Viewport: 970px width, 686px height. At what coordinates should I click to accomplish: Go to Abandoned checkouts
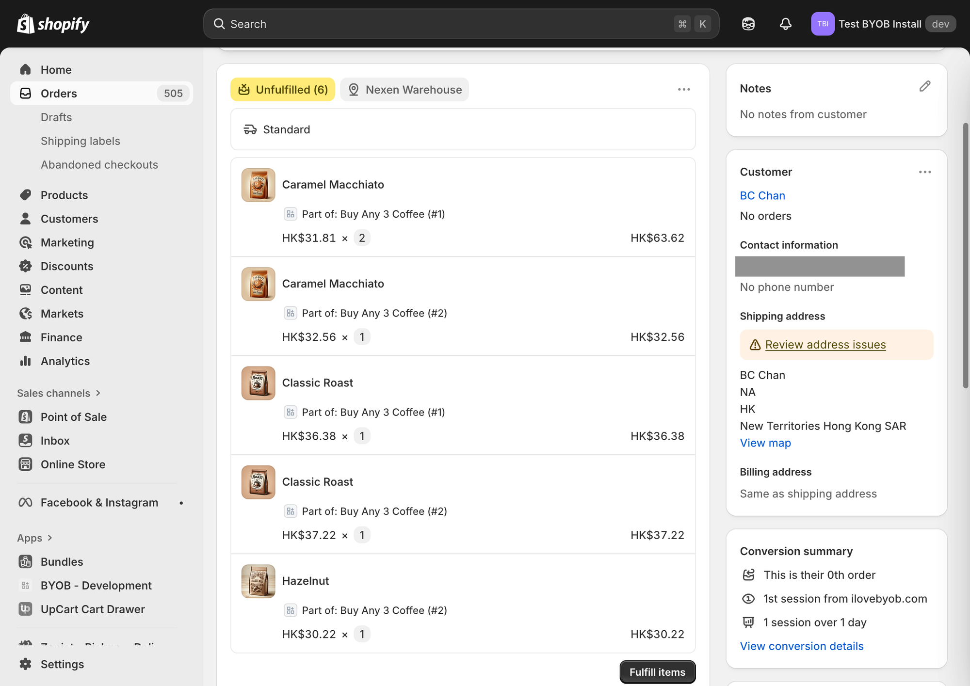(x=99, y=165)
